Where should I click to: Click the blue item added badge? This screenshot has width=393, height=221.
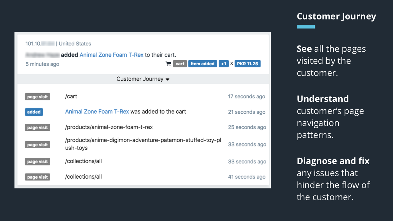coord(202,64)
